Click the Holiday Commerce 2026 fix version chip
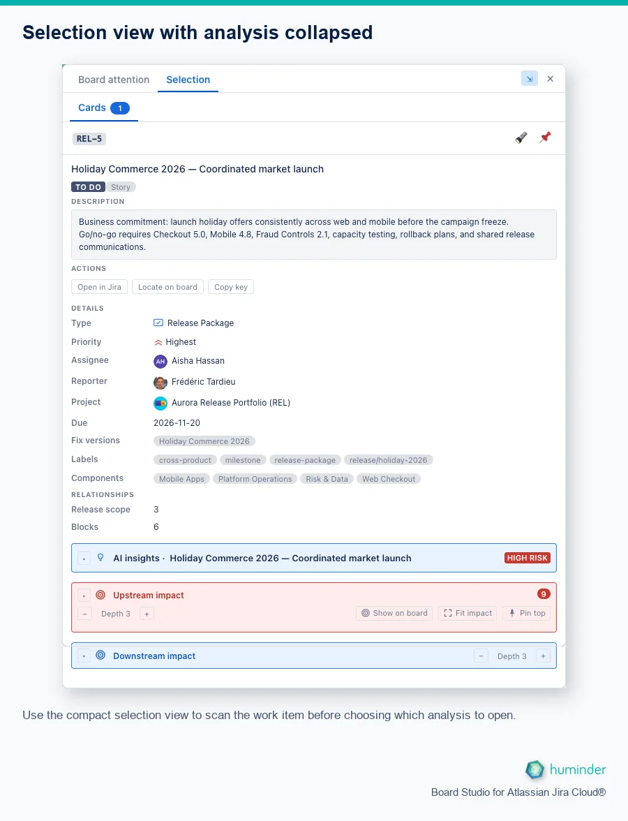The image size is (628, 821). [x=204, y=441]
